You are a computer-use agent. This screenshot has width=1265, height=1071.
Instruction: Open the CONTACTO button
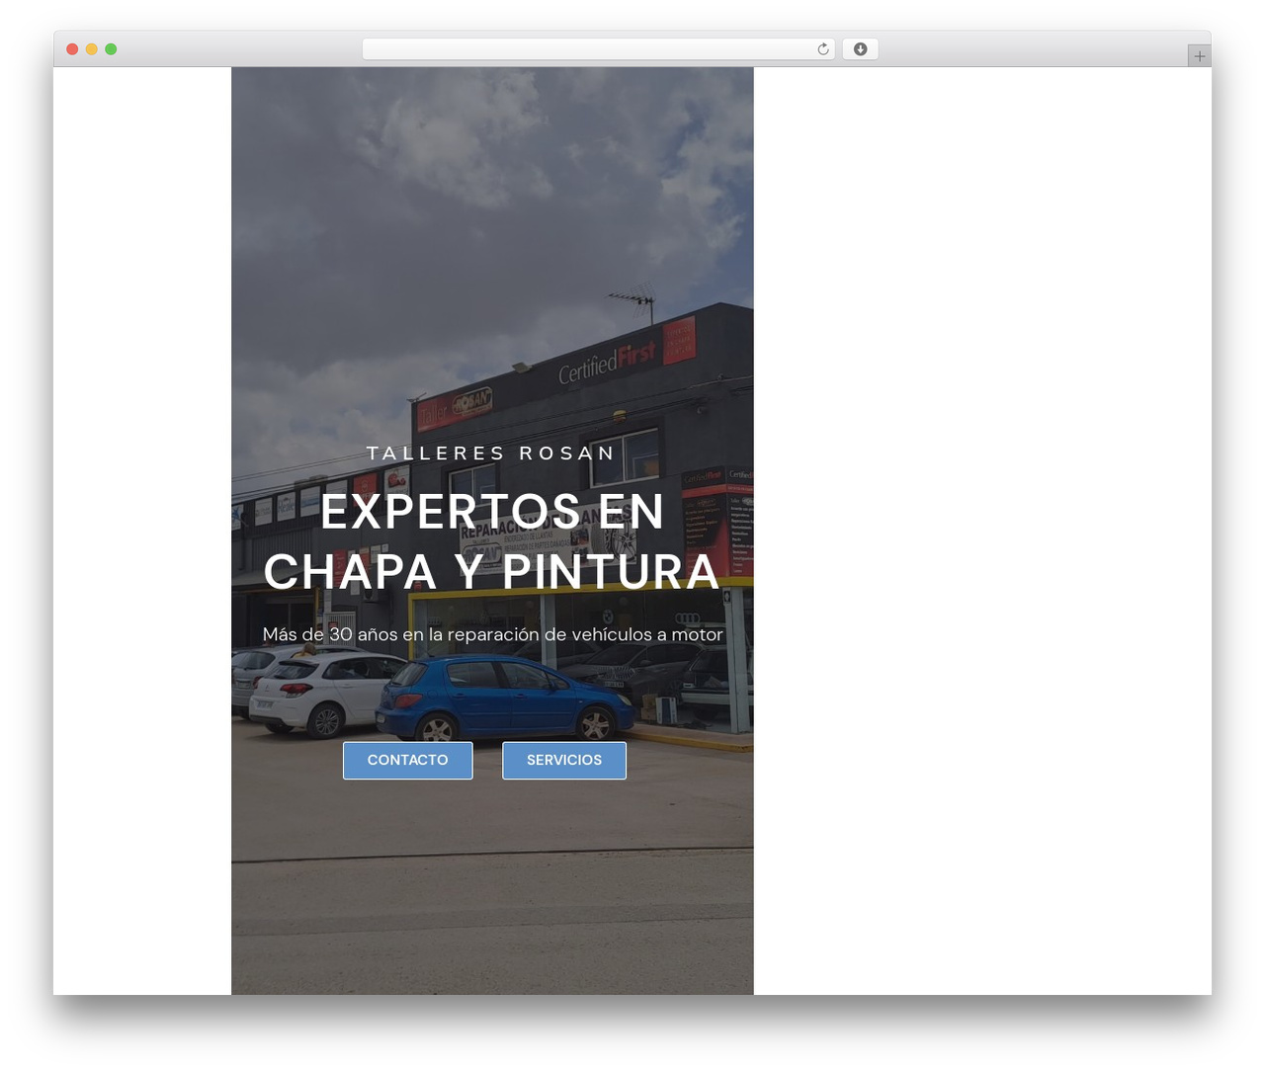[x=408, y=761]
